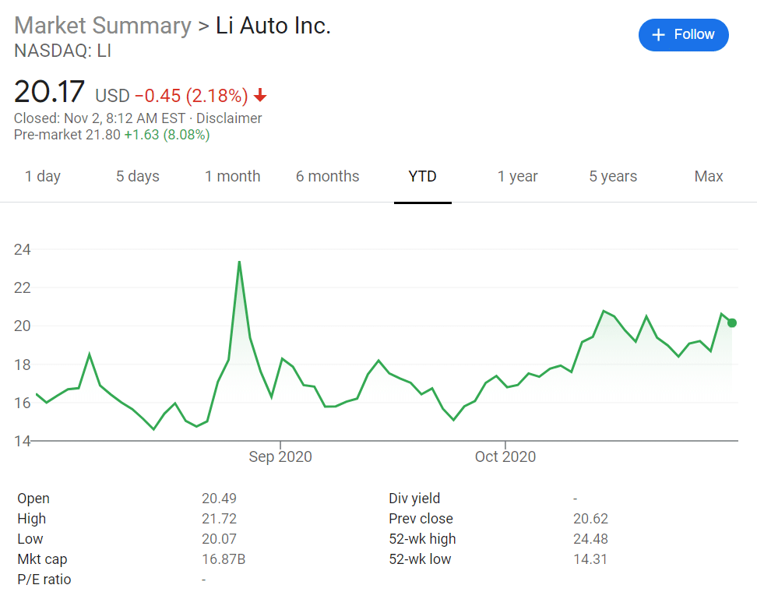
Task: View the 5 years price history
Action: click(612, 176)
